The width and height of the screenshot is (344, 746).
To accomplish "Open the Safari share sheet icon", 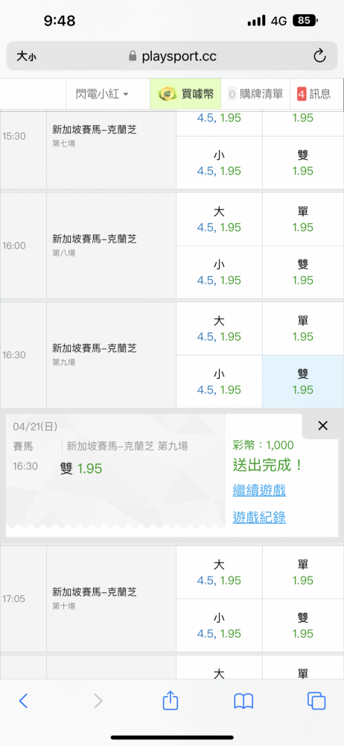I will pyautogui.click(x=170, y=700).
